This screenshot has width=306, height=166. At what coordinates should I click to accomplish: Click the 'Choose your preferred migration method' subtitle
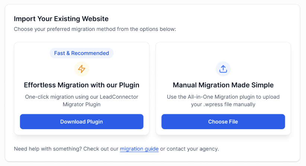(x=95, y=29)
